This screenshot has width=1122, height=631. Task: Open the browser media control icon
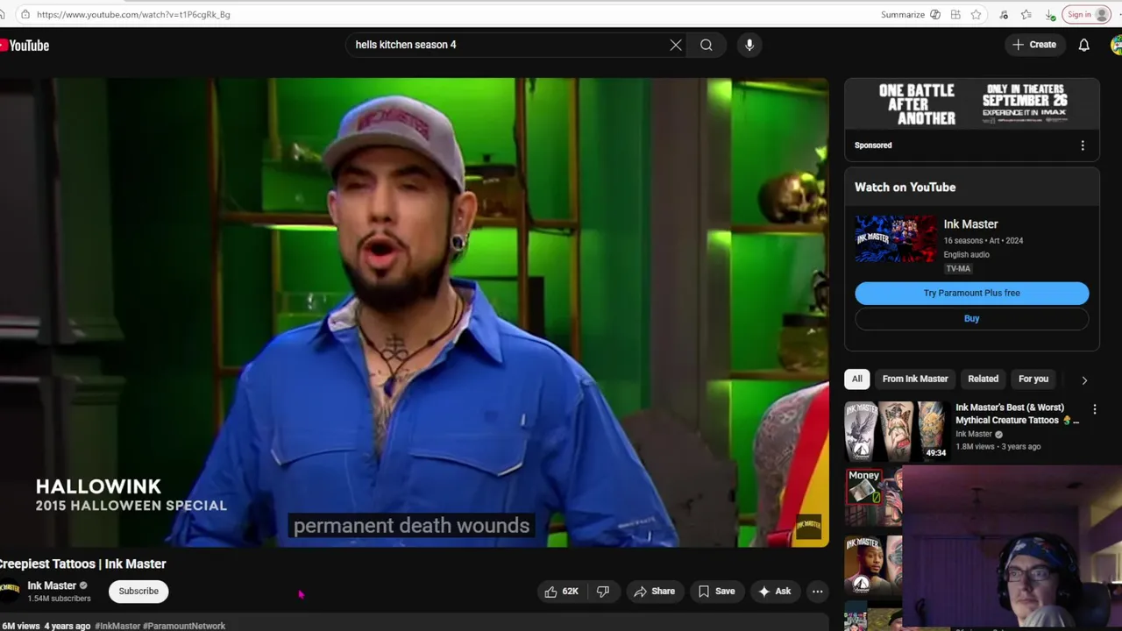1004,14
